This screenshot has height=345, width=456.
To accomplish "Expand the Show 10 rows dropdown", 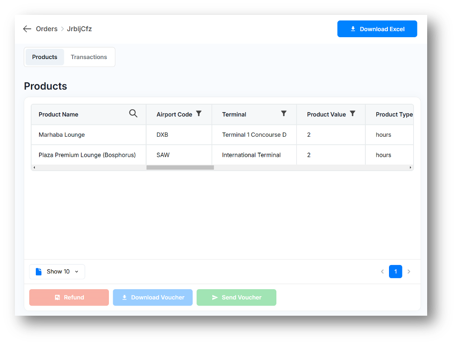I will 57,272.
